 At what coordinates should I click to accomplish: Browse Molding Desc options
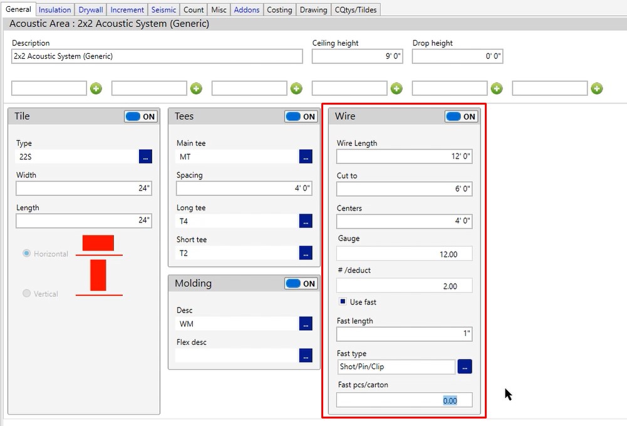(306, 323)
